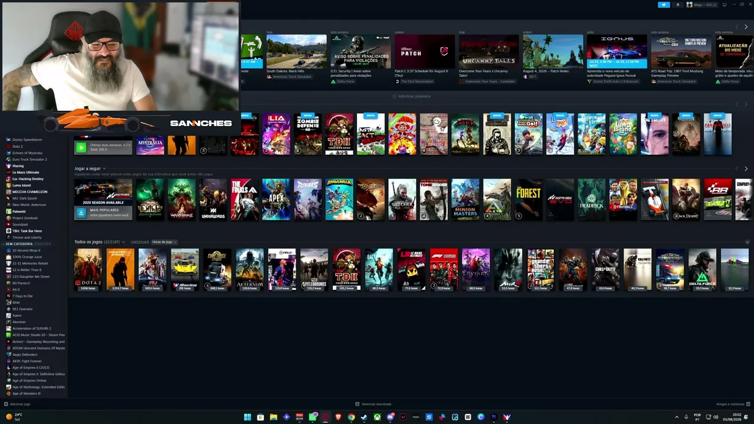Viewport: 754px width, 424px height.
Task: Launch Brave browser from taskbar
Action: coord(338,417)
